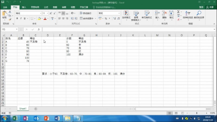The width and height of the screenshot is (217, 122).
Task: Click the Save icon in the title bar
Action: tap(3, 2)
